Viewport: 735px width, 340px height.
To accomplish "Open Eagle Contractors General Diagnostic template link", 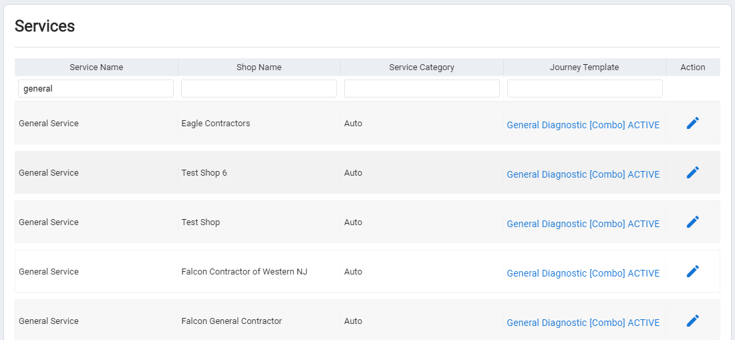I will click(x=583, y=125).
